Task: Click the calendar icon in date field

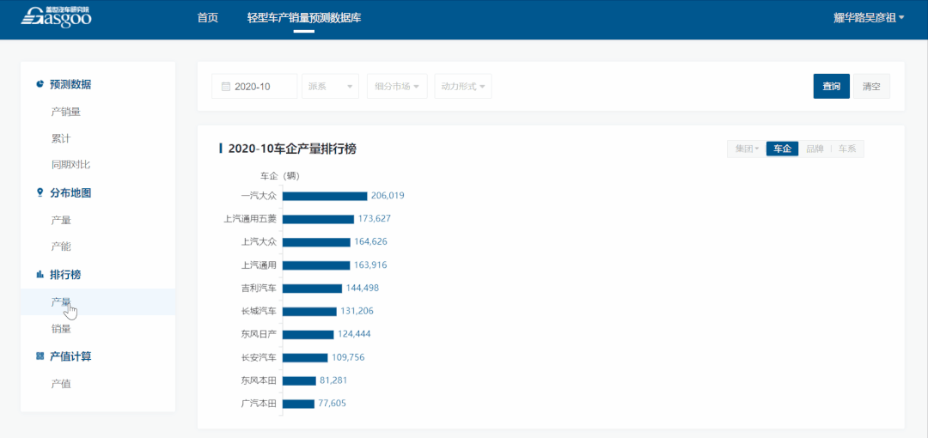Action: tap(225, 87)
